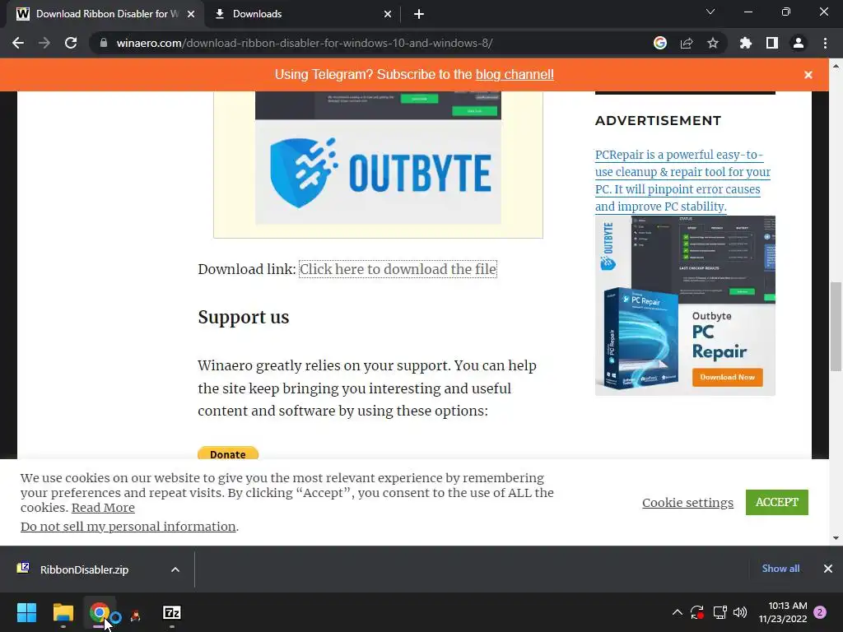Image resolution: width=843 pixels, height=632 pixels.
Task: View site security lock information
Action: pos(104,43)
